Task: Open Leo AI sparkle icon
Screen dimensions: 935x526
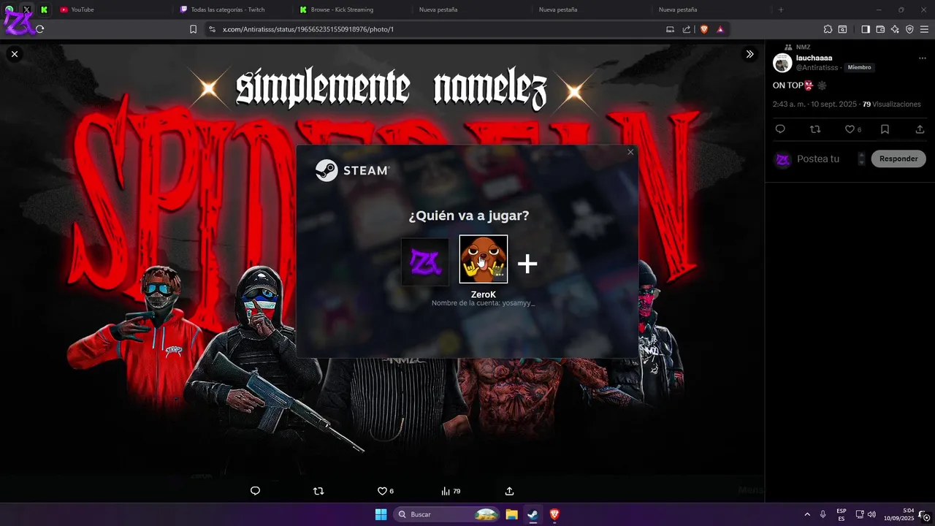Action: pyautogui.click(x=895, y=29)
